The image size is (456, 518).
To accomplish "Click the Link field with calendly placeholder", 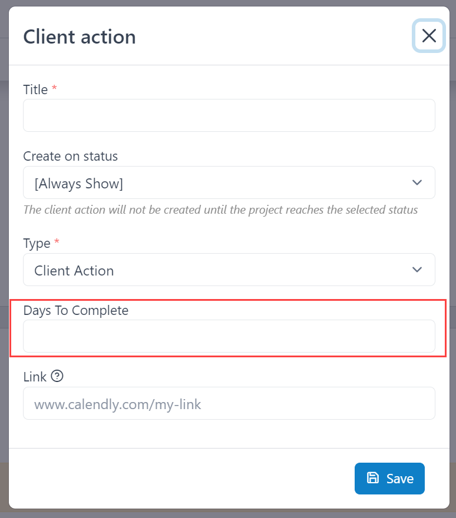I will (x=229, y=403).
